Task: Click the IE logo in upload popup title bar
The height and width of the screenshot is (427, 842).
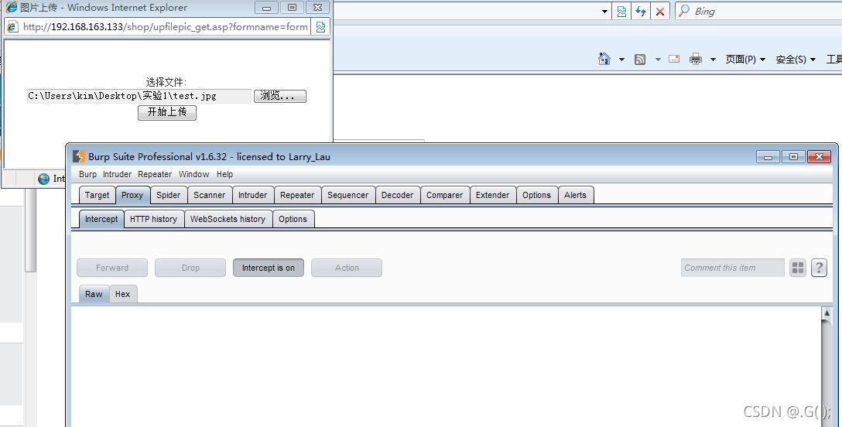Action: pos(12,7)
